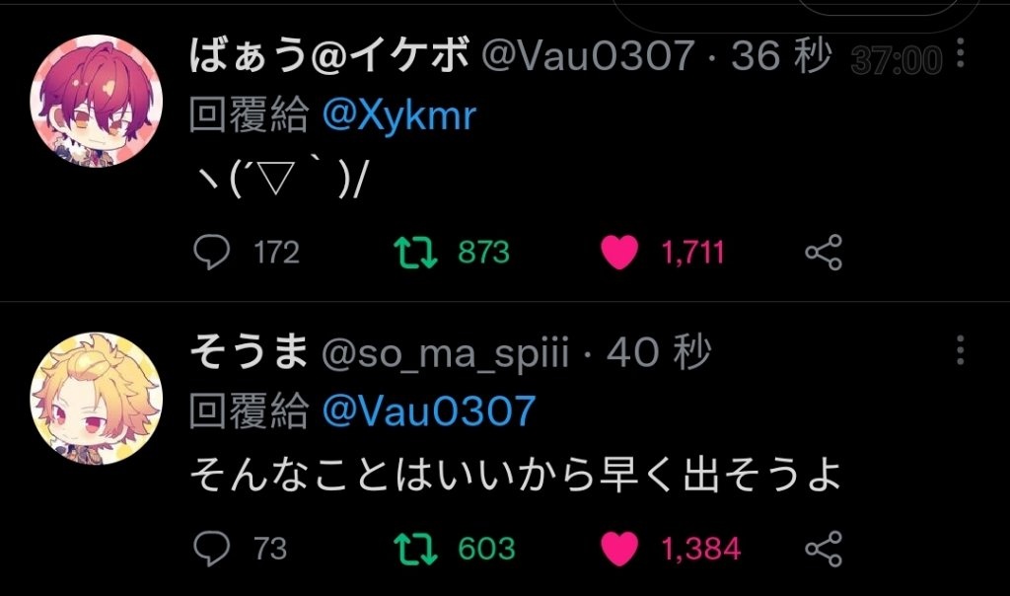Retweet ばぁう's tweet with 873 retweets

tap(415, 252)
